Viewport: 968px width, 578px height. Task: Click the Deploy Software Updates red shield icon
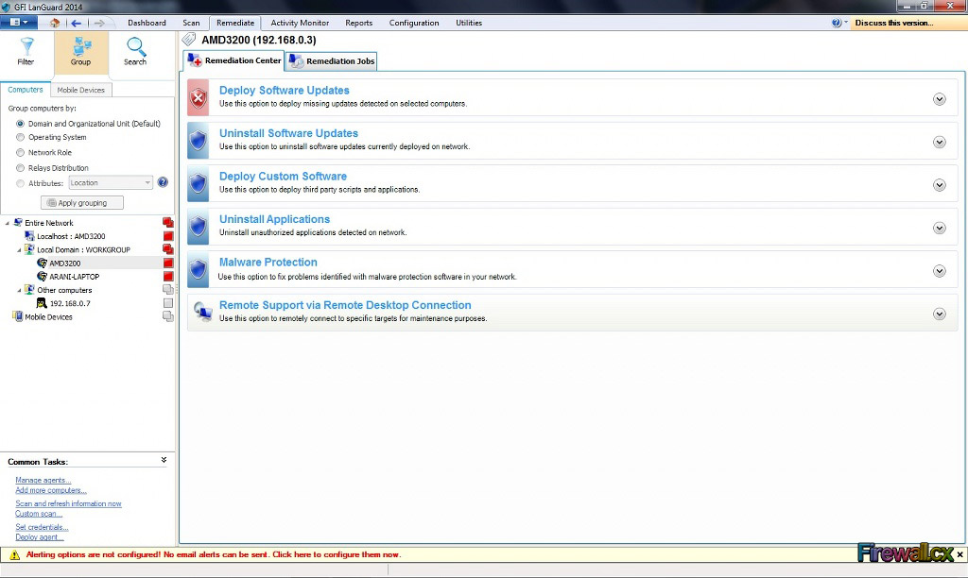[199, 97]
